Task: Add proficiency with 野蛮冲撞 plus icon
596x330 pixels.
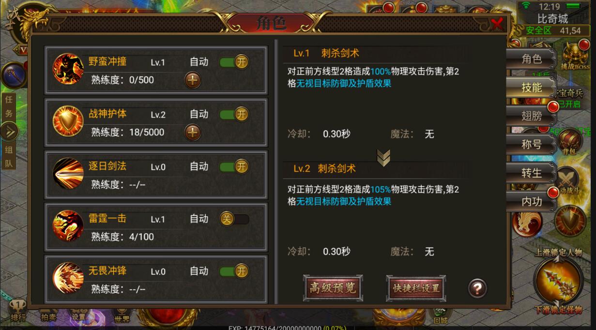Action: [193, 80]
